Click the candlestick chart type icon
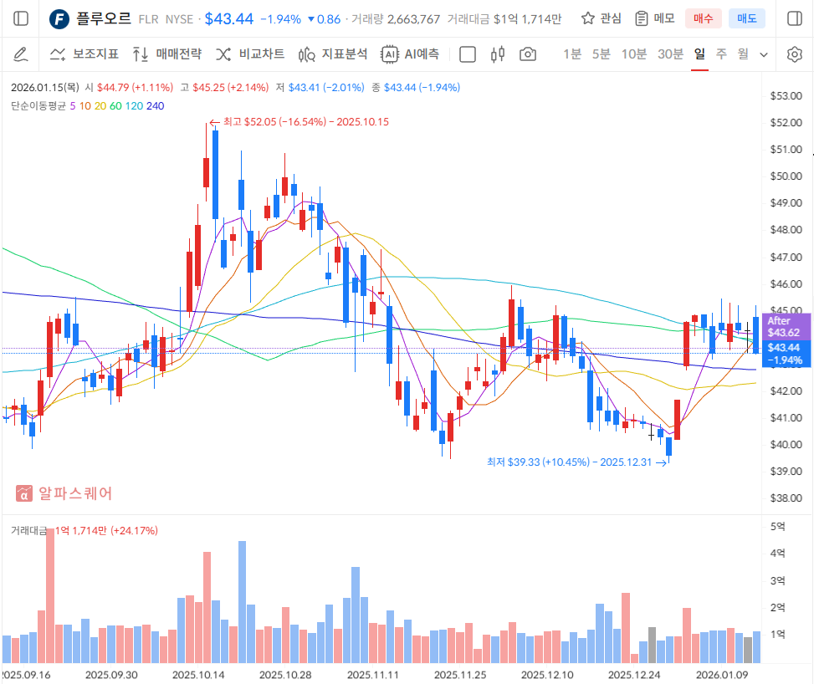The width and height of the screenshot is (814, 684). click(499, 54)
